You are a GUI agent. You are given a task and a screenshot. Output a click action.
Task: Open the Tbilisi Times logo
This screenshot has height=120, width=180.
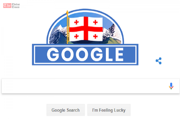11,6
